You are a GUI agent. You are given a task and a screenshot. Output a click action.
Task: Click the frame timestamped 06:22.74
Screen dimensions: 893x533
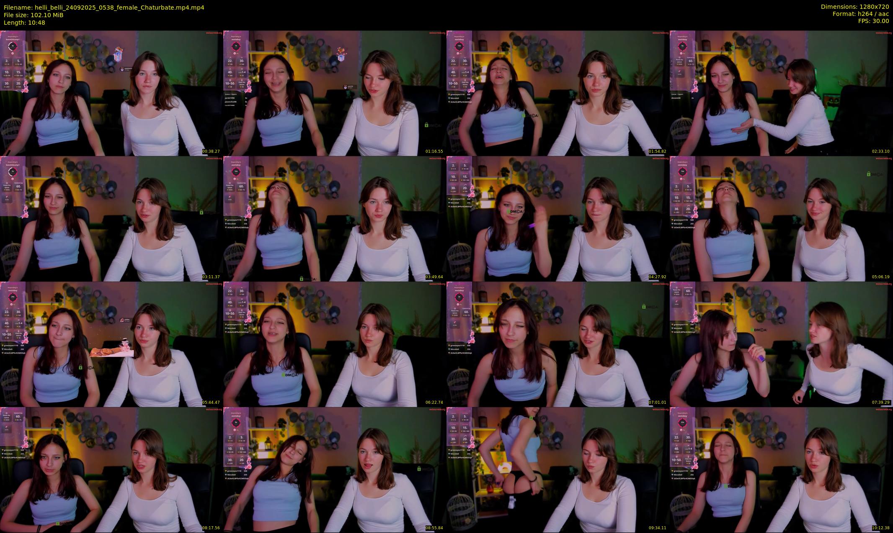335,344
